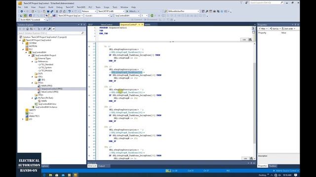
Task: Toggle auto-hide pin on Solution Explorer panel
Action: 81,25
